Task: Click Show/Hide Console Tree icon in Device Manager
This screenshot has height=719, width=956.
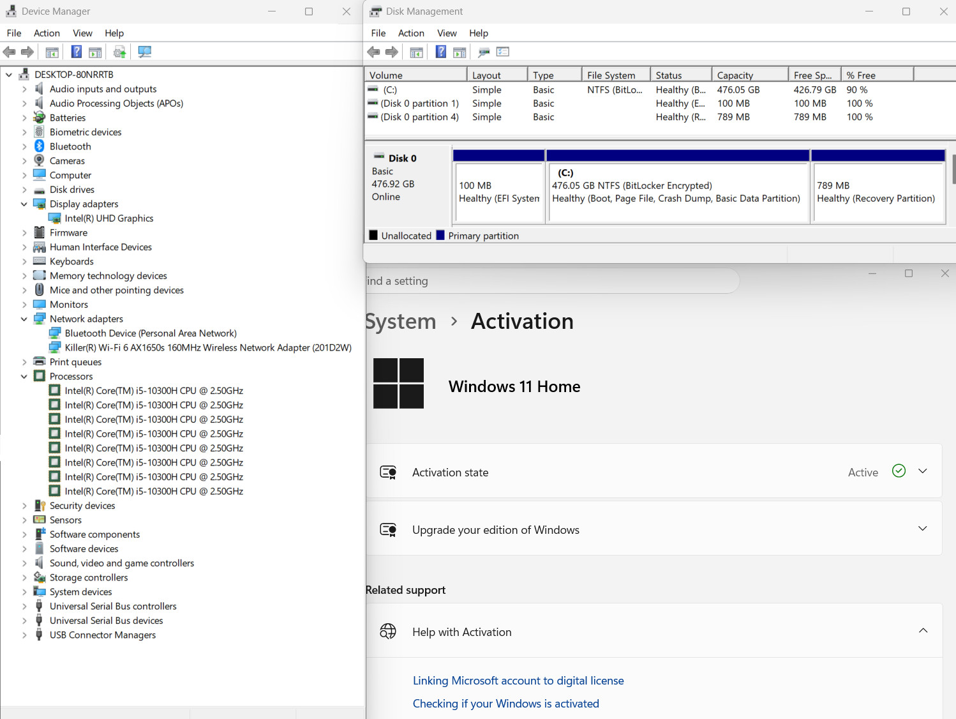Action: [52, 52]
